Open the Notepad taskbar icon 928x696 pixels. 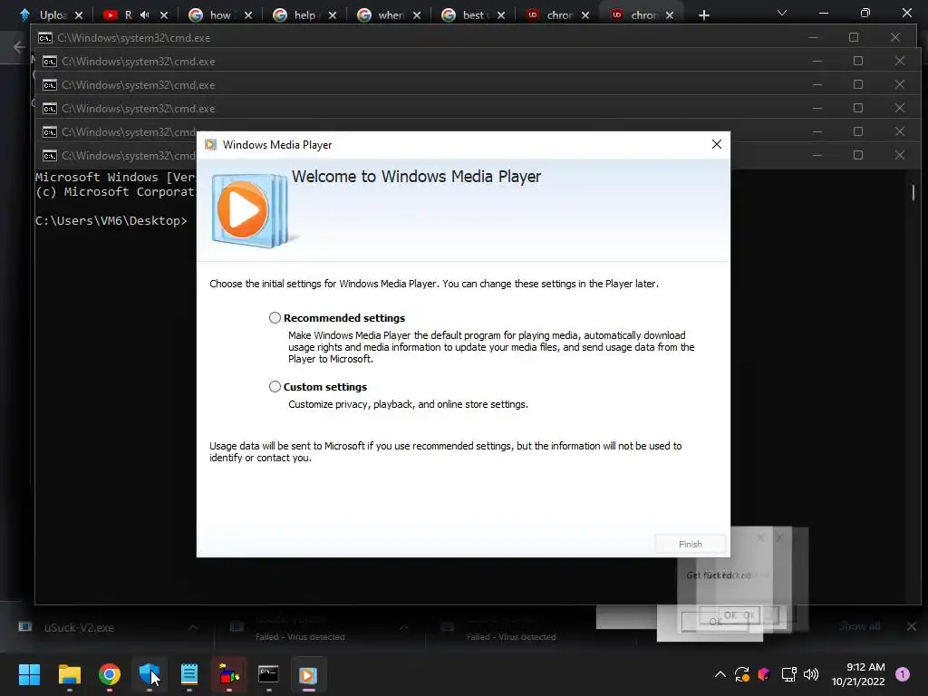point(189,674)
